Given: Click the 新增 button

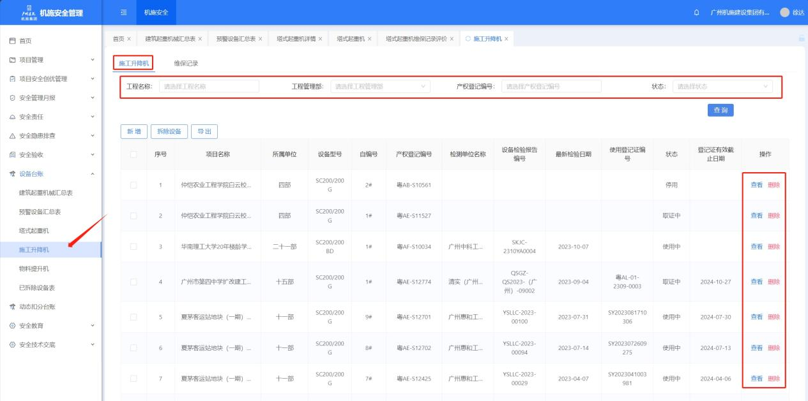Looking at the screenshot, I should coord(133,131).
